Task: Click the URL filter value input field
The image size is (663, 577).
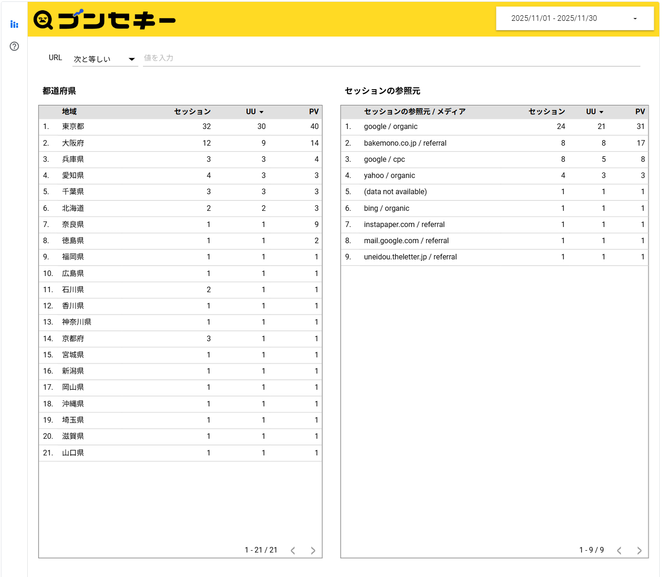Action: [391, 58]
